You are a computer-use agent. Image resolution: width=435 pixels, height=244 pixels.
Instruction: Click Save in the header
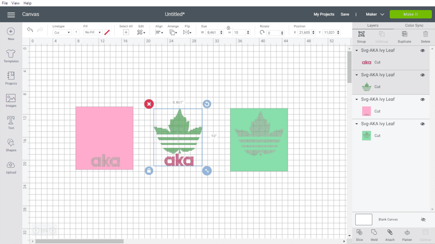coord(345,14)
